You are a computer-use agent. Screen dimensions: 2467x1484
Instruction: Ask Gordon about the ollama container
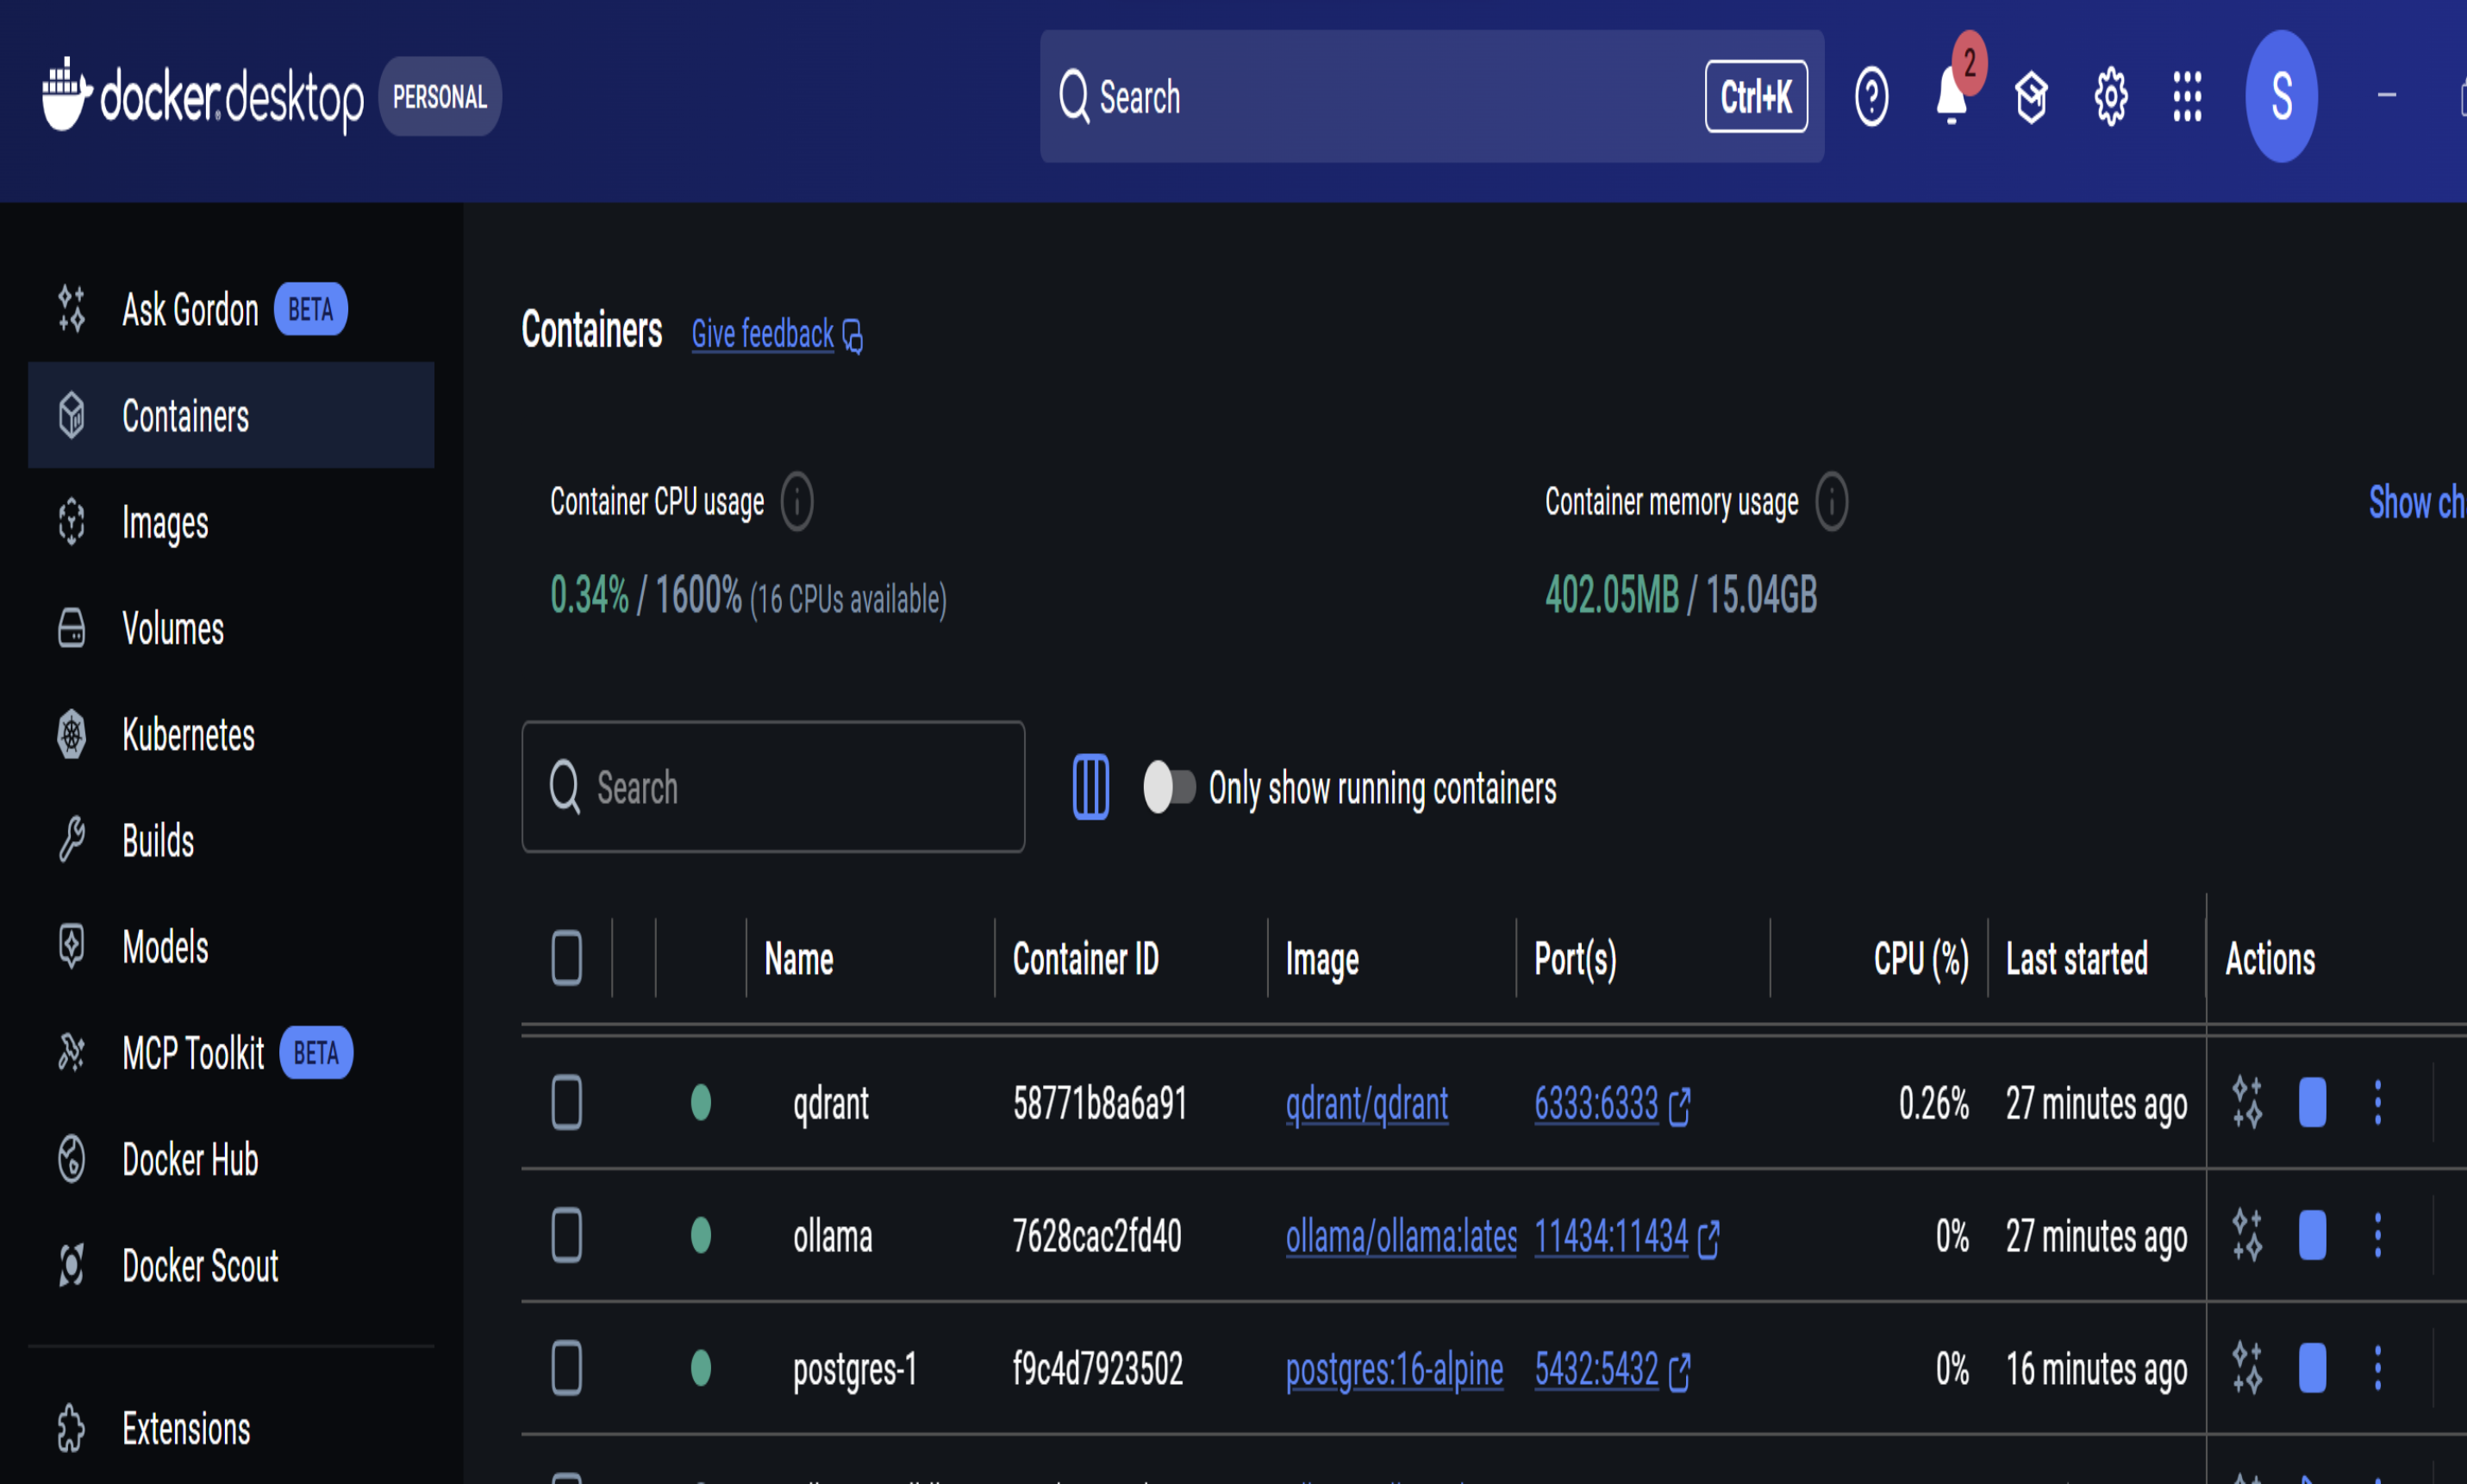(2247, 1236)
